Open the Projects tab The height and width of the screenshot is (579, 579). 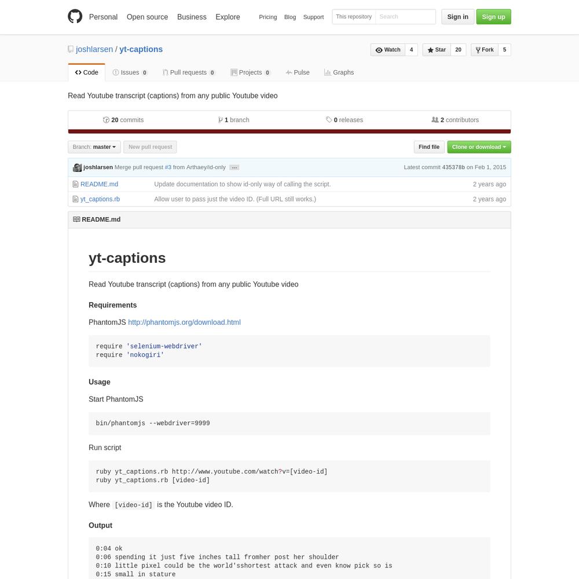pyautogui.click(x=250, y=72)
